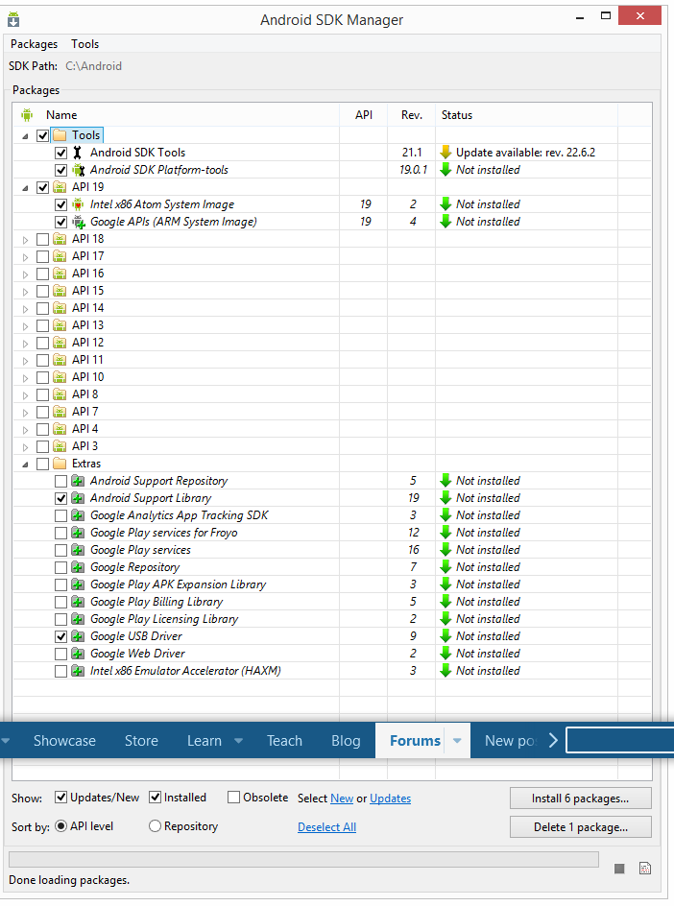Click the orange update arrow for Android SDK Tools
The height and width of the screenshot is (906, 674).
coord(445,153)
